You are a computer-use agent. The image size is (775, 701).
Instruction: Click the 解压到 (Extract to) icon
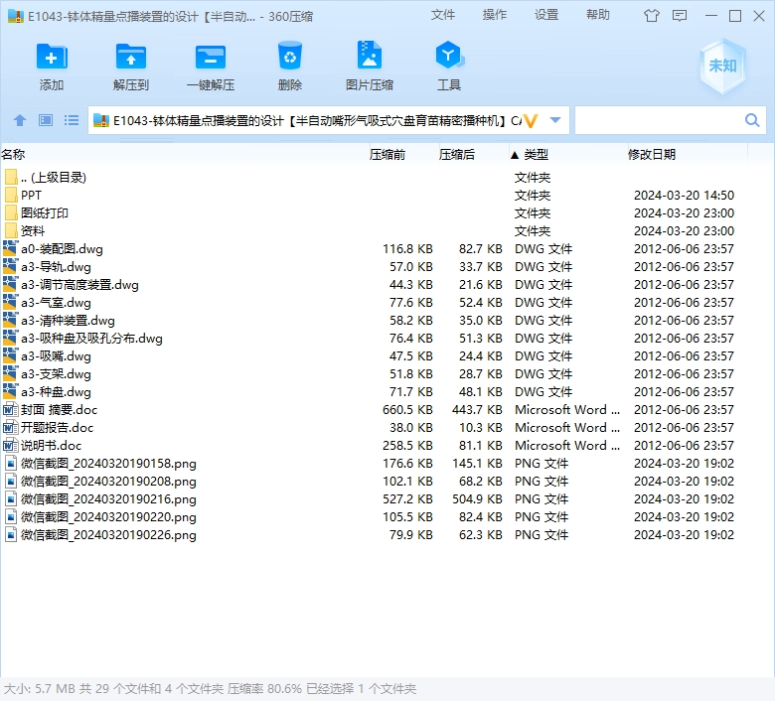point(130,57)
